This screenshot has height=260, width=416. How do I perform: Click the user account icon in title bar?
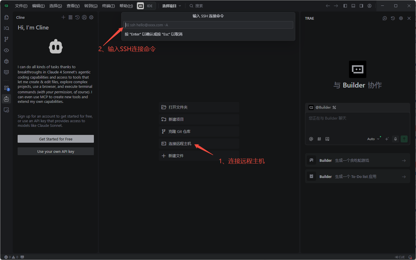coord(369,6)
